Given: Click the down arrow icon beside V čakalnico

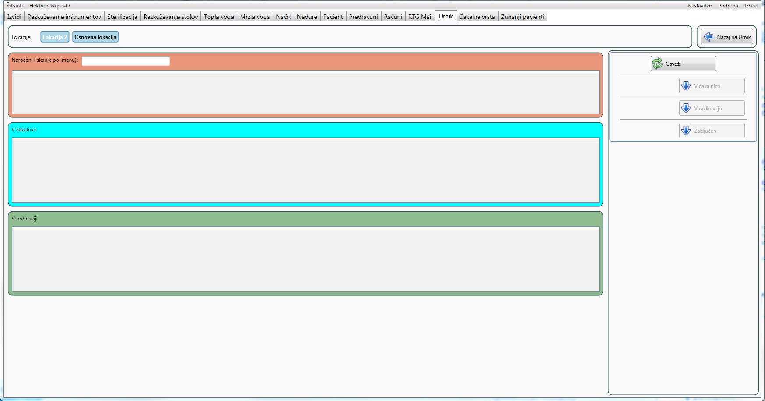Looking at the screenshot, I should 686,86.
